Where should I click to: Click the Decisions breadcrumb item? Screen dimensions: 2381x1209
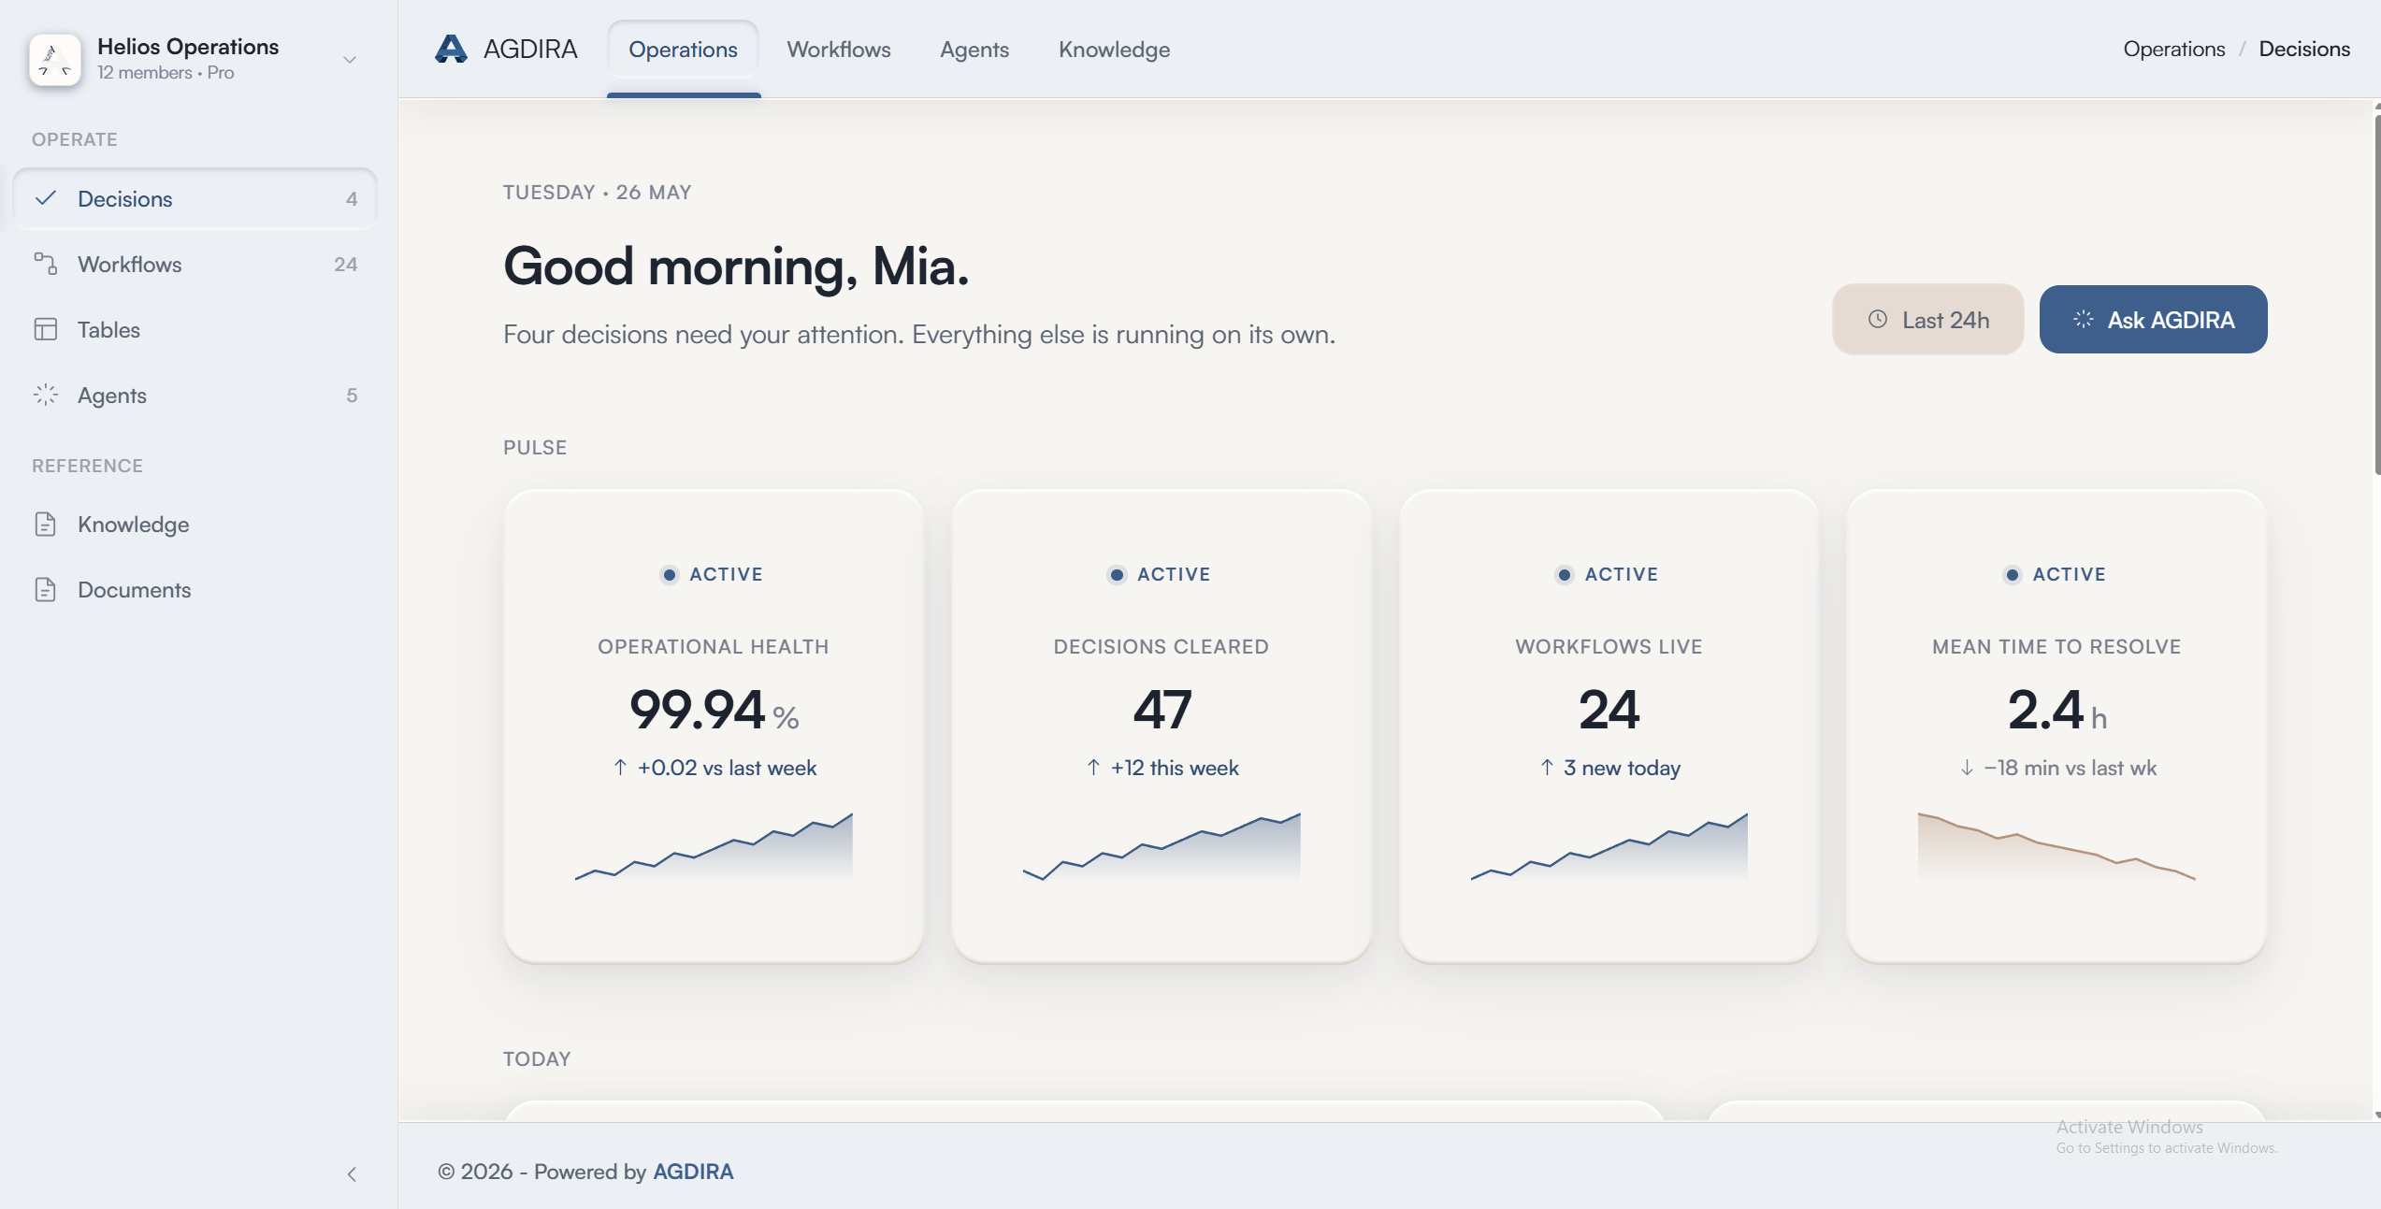click(x=2304, y=49)
